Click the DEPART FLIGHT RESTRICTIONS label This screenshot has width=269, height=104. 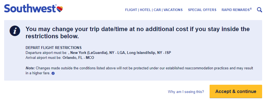54,48
